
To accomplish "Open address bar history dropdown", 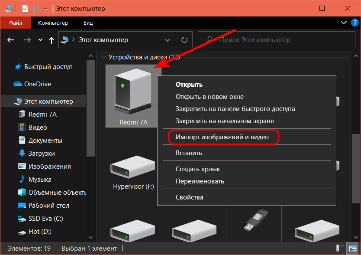I will tap(168, 40).
